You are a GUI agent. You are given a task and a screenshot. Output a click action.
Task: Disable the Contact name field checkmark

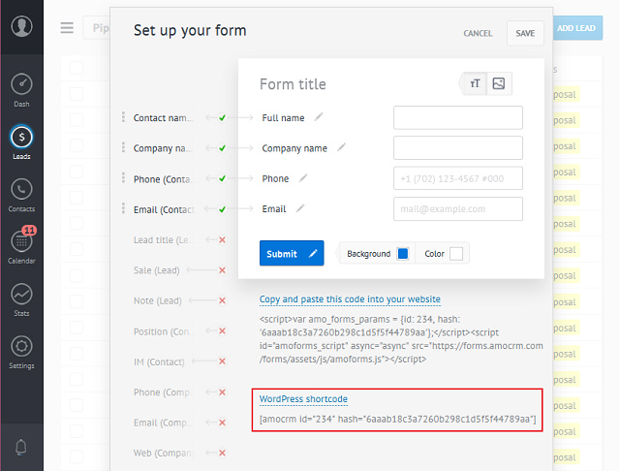coord(222,117)
